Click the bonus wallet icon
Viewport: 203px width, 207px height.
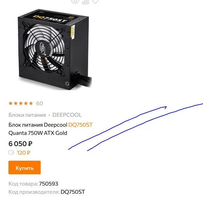[11, 153]
